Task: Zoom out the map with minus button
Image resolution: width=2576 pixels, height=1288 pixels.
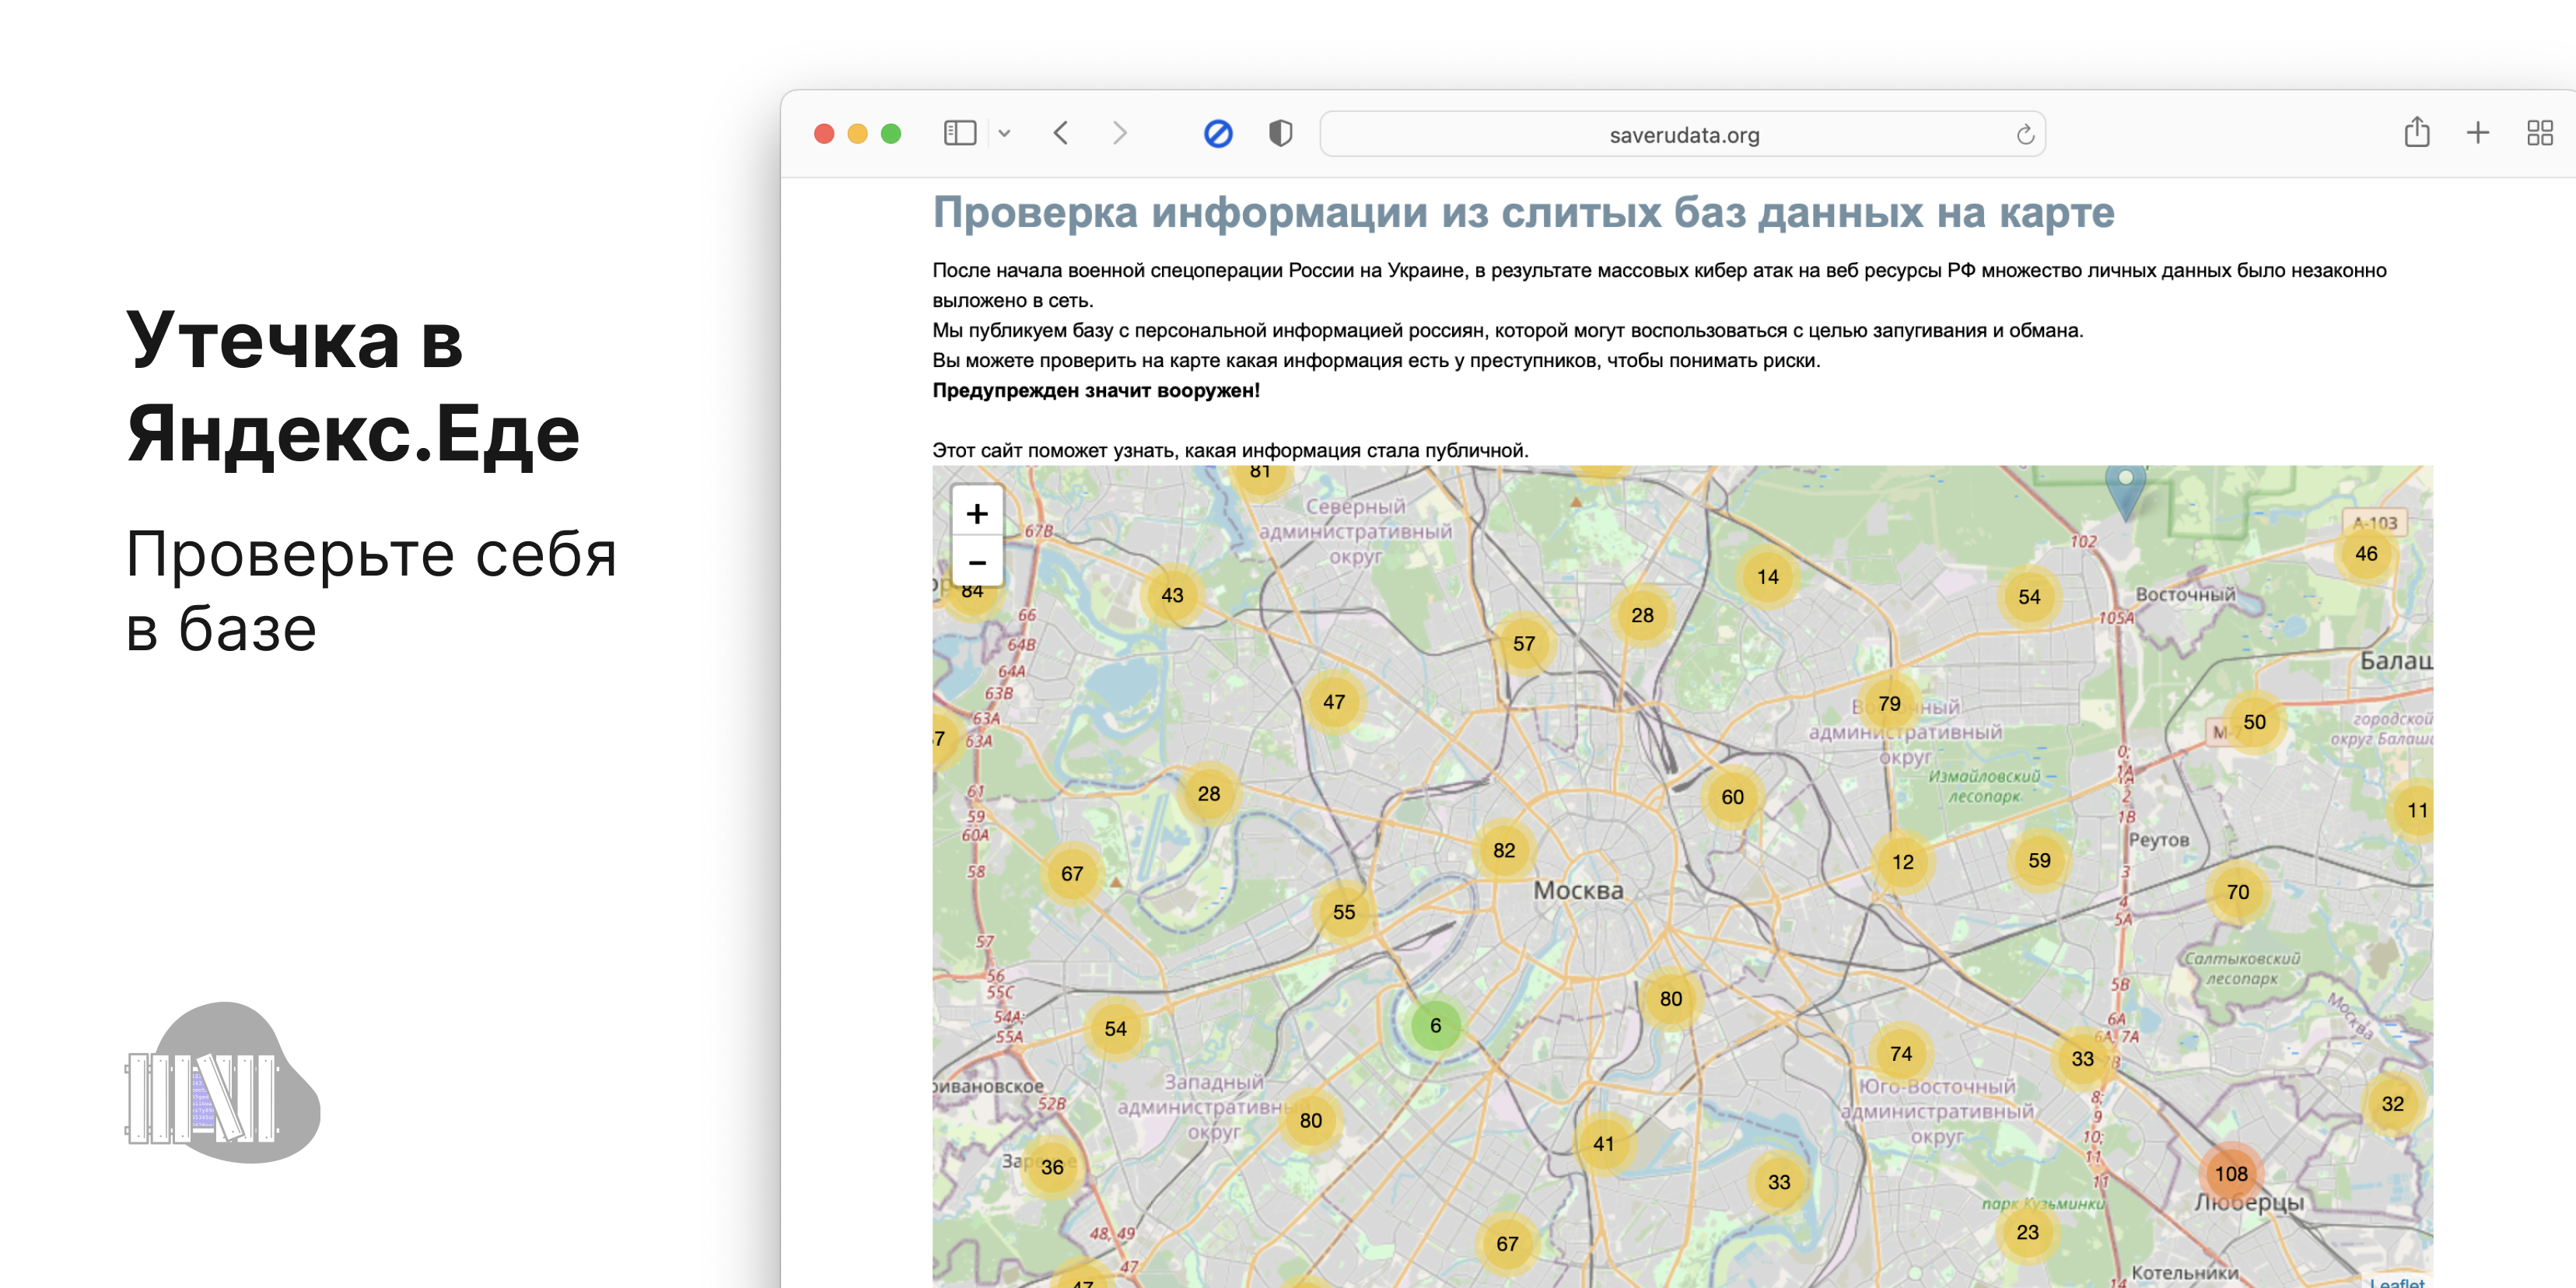Action: (x=976, y=562)
